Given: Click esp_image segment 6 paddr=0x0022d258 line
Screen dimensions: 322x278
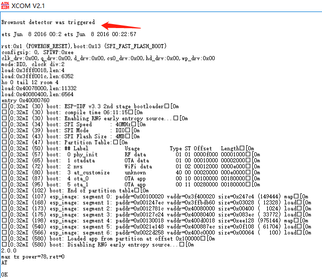Looking at the screenshot, I should click(x=156, y=233).
